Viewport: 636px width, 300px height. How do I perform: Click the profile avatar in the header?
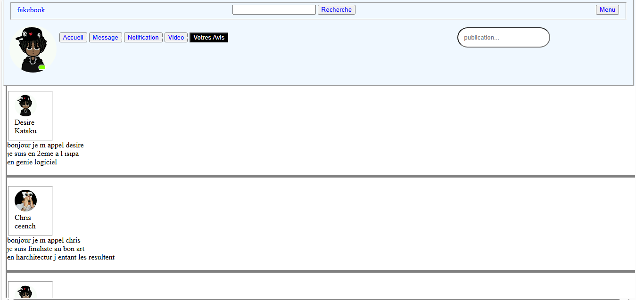click(x=33, y=49)
